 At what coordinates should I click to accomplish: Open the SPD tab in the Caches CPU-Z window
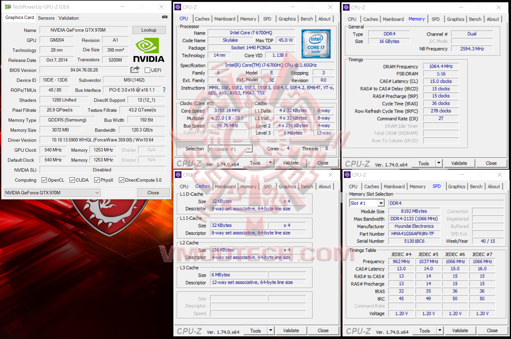[x=267, y=187]
